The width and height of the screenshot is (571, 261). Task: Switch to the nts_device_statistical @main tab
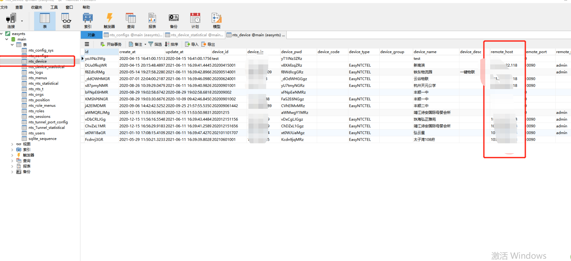(x=194, y=35)
